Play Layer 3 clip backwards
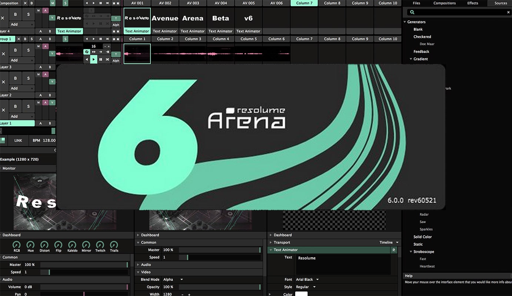This screenshot has width=512, height=296. (x=87, y=59)
